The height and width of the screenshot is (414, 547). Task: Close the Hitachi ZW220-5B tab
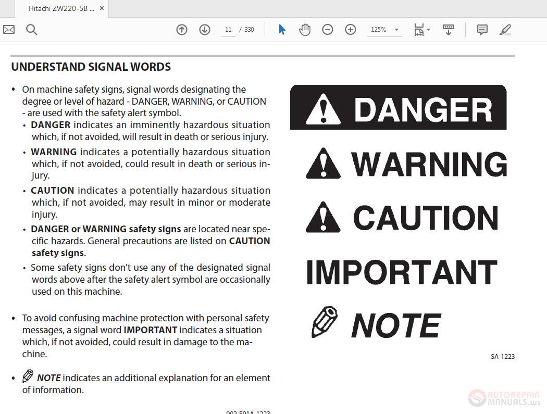102,8
